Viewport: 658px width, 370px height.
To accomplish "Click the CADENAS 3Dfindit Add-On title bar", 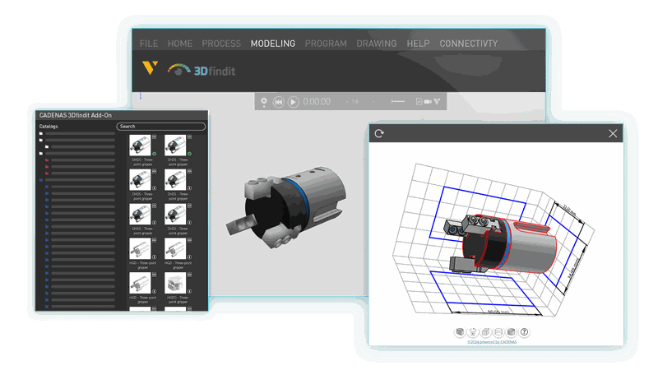I will (121, 115).
